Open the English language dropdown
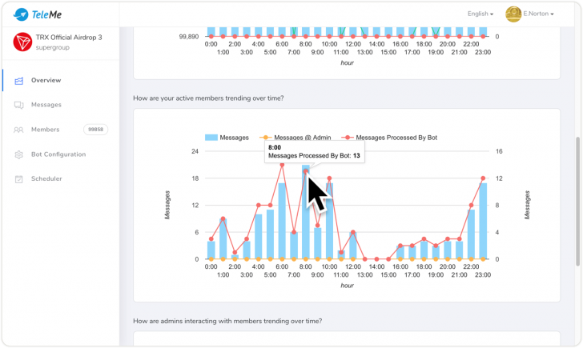The width and height of the screenshot is (583, 348). coord(480,14)
